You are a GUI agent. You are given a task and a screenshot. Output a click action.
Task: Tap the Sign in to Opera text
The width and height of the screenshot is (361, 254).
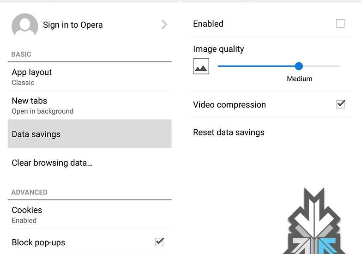73,25
